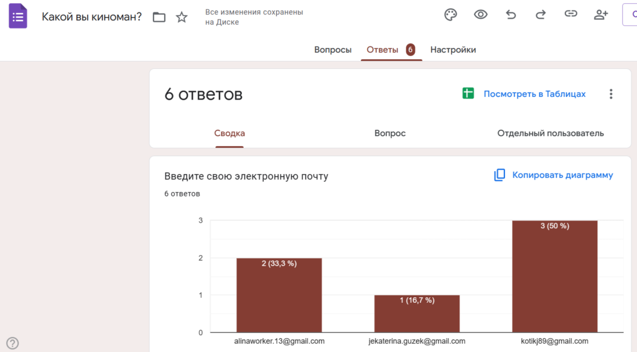Click the response count badge 6
This screenshot has height=352, width=637.
pyautogui.click(x=411, y=50)
